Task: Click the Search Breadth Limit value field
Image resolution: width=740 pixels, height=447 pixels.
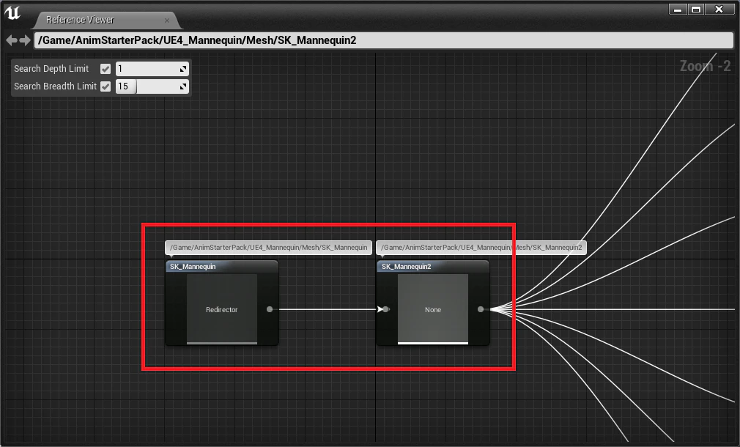Action: click(x=152, y=86)
